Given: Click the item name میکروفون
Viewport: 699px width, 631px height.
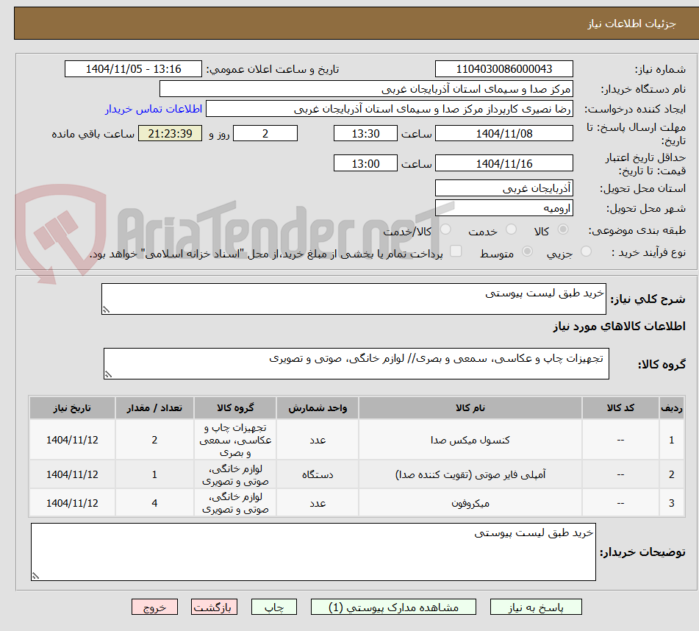Looking at the screenshot, I should tap(470, 503).
